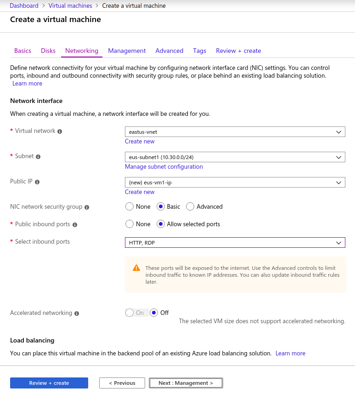
Task: Click the Virtual network info icon
Action: [x=60, y=131]
